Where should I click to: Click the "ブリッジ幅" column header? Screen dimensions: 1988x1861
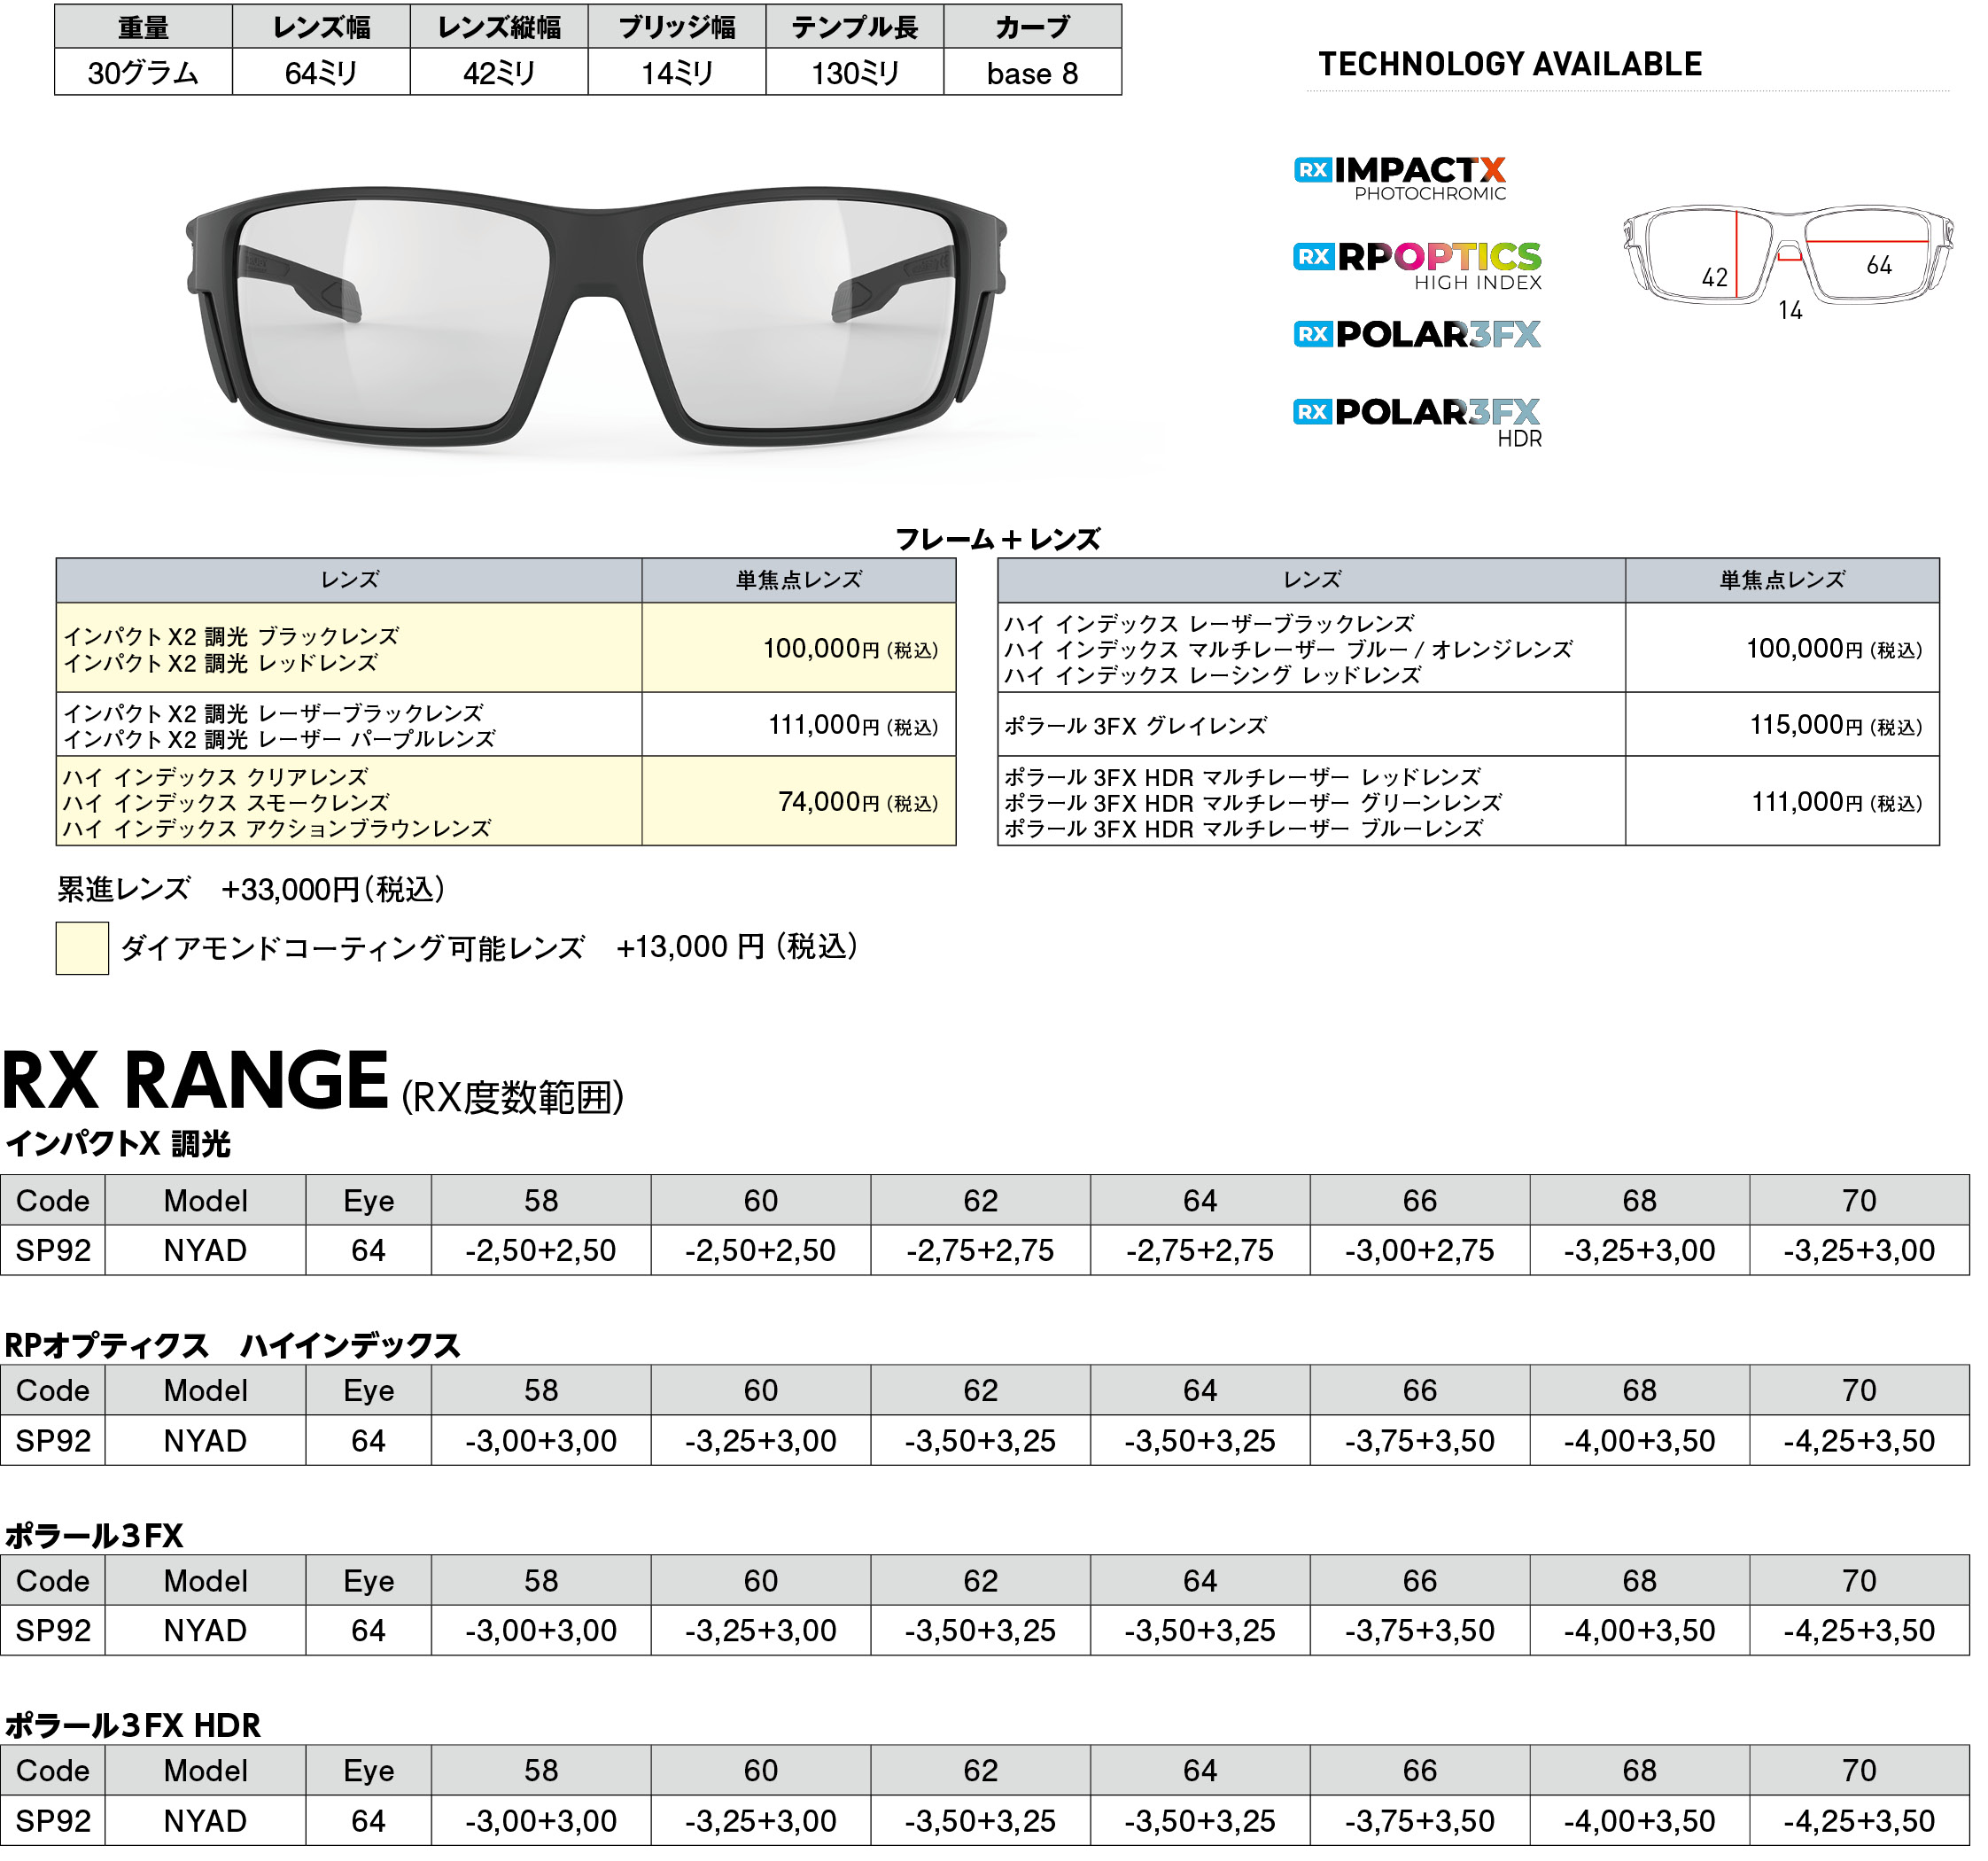677,27
